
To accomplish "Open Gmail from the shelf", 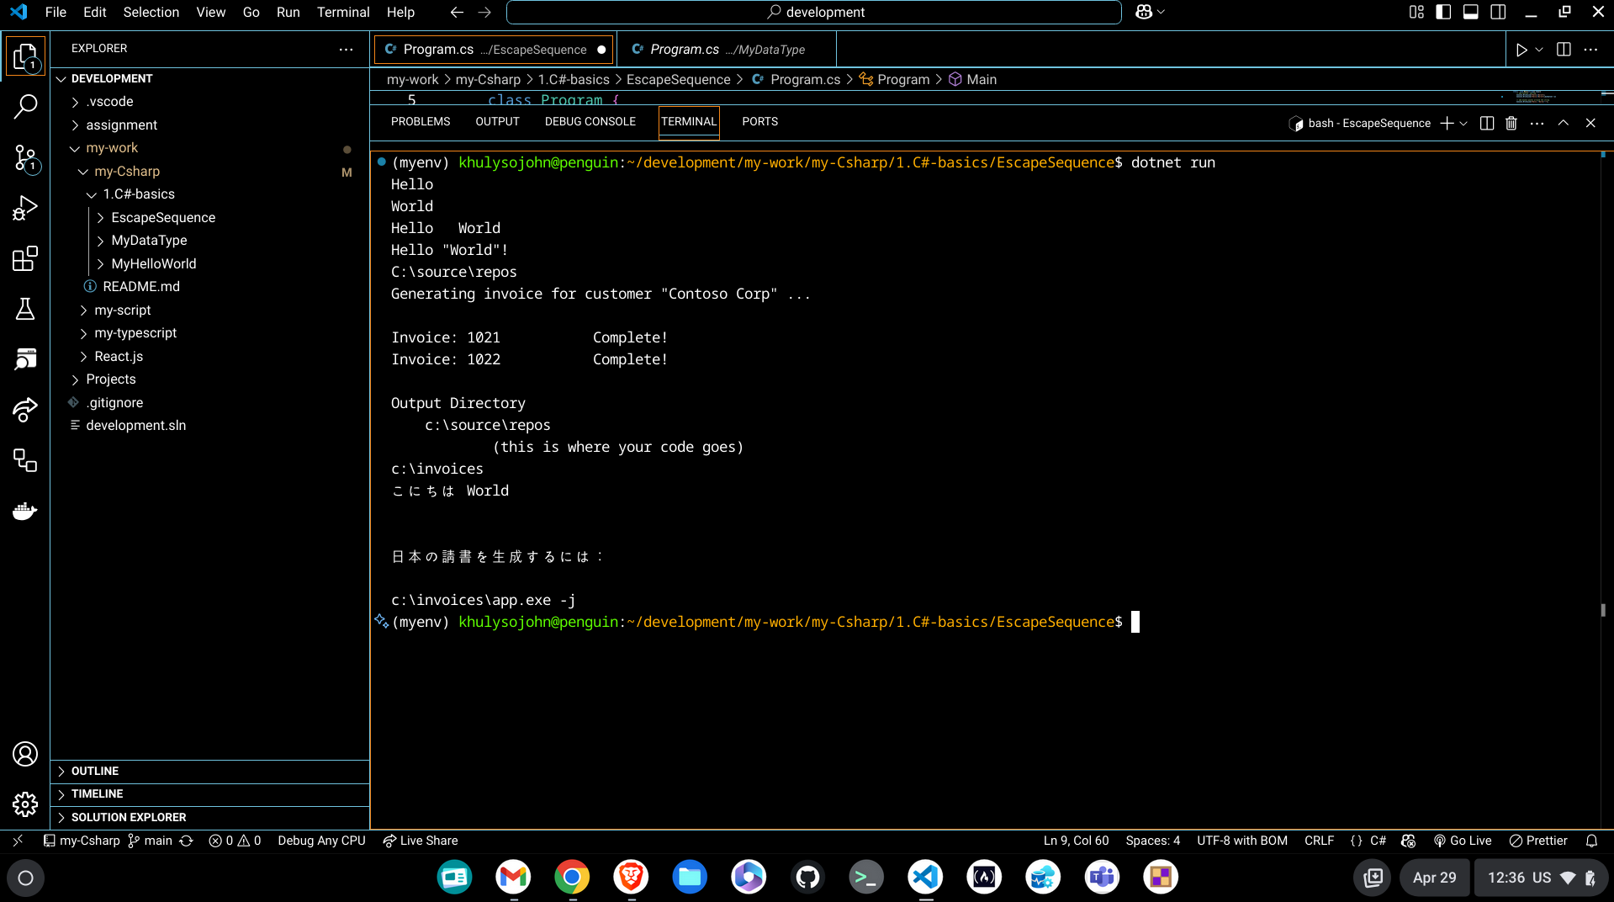I will (x=513, y=878).
